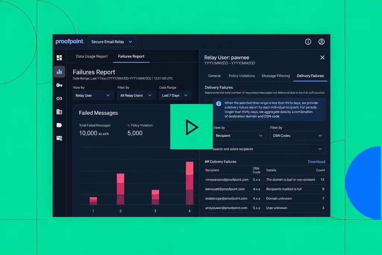Open the Last 7 Days date range dropdown

coord(175,95)
